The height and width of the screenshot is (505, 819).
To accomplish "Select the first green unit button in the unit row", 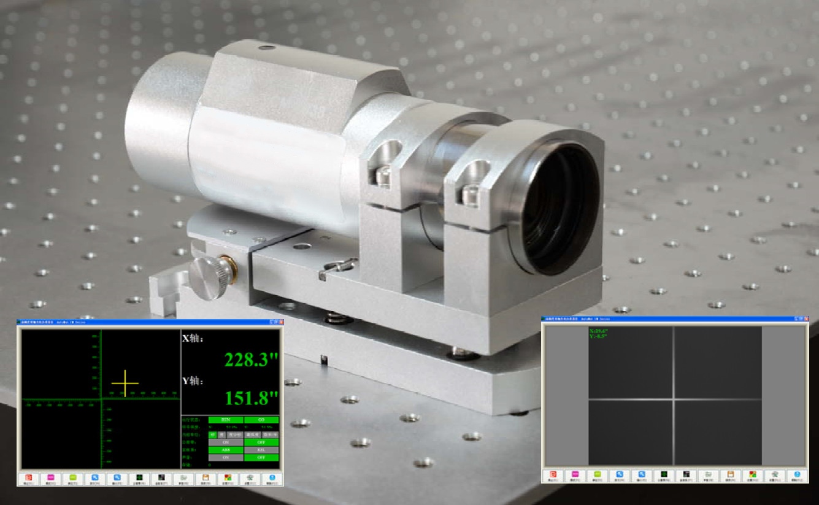I will click(213, 434).
